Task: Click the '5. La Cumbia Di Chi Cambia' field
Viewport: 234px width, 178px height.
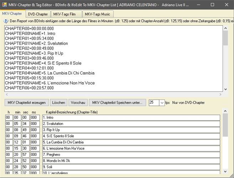Action: [x=130, y=142]
